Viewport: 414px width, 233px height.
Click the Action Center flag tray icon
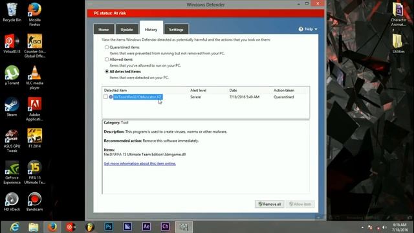coord(370,227)
